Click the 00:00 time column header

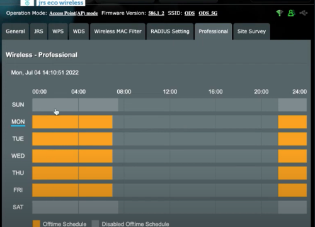(40, 91)
